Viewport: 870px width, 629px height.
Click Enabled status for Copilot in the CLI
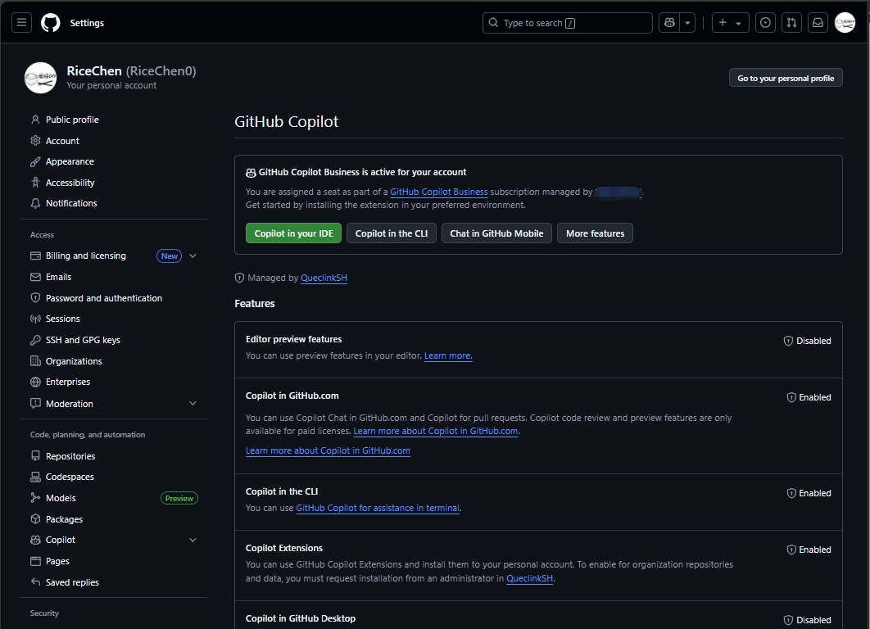(x=809, y=494)
